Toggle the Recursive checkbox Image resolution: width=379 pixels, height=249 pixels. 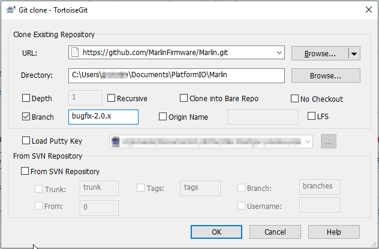click(x=112, y=99)
